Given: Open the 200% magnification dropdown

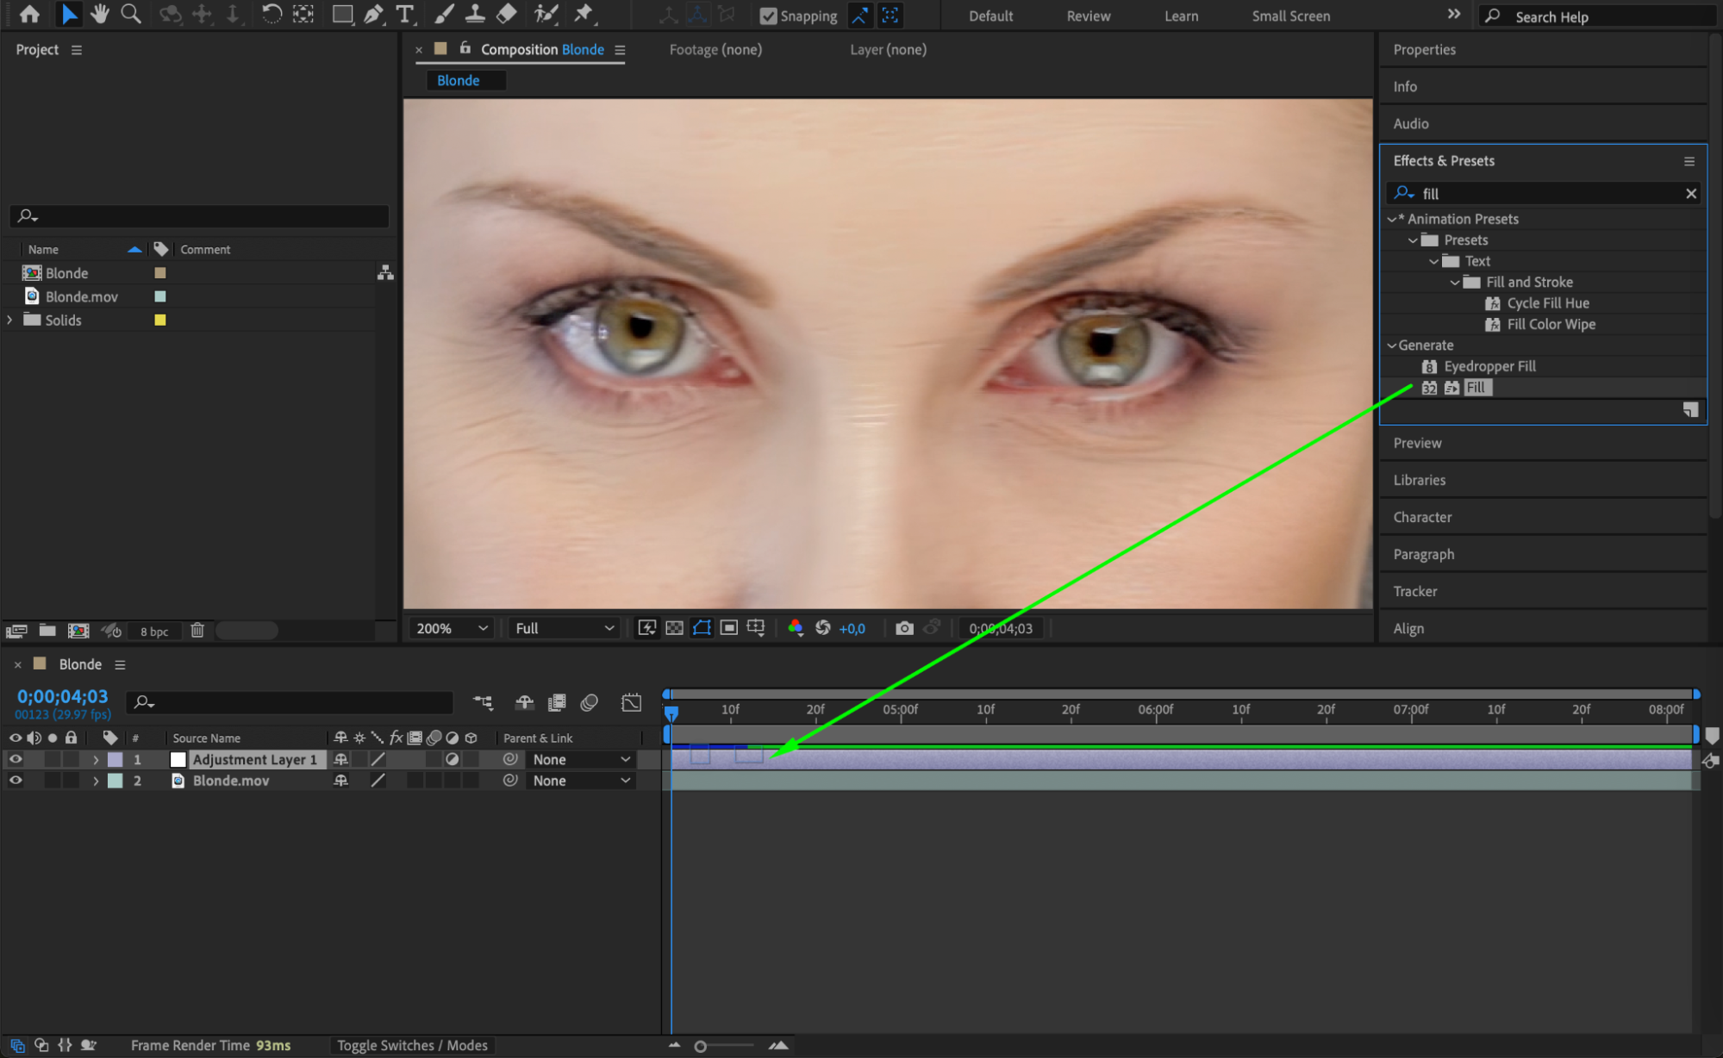Looking at the screenshot, I should coord(452,628).
